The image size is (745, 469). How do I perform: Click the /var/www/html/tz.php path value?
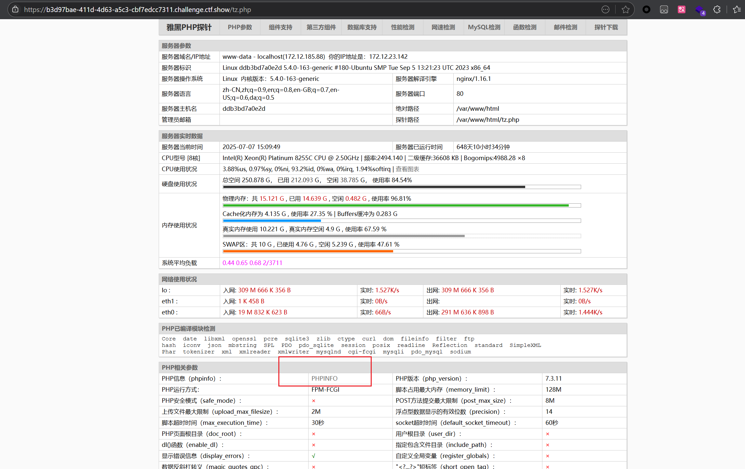point(487,120)
